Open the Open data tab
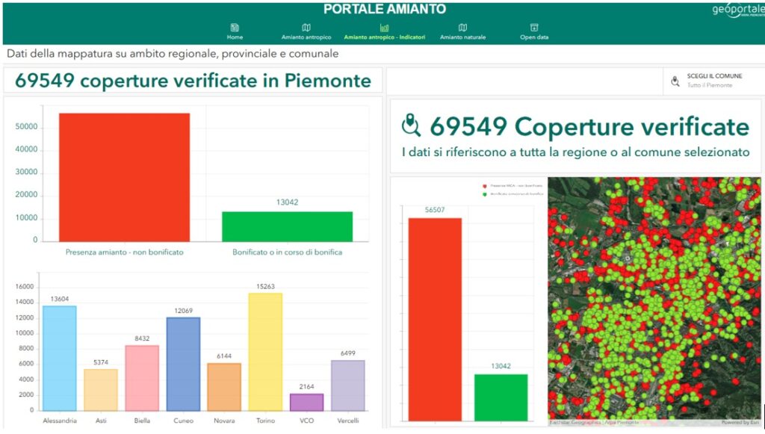765x434 pixels. pos(534,31)
